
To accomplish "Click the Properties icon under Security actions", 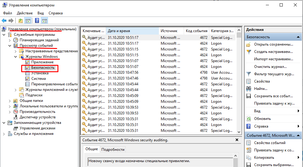I will tap(249, 81).
